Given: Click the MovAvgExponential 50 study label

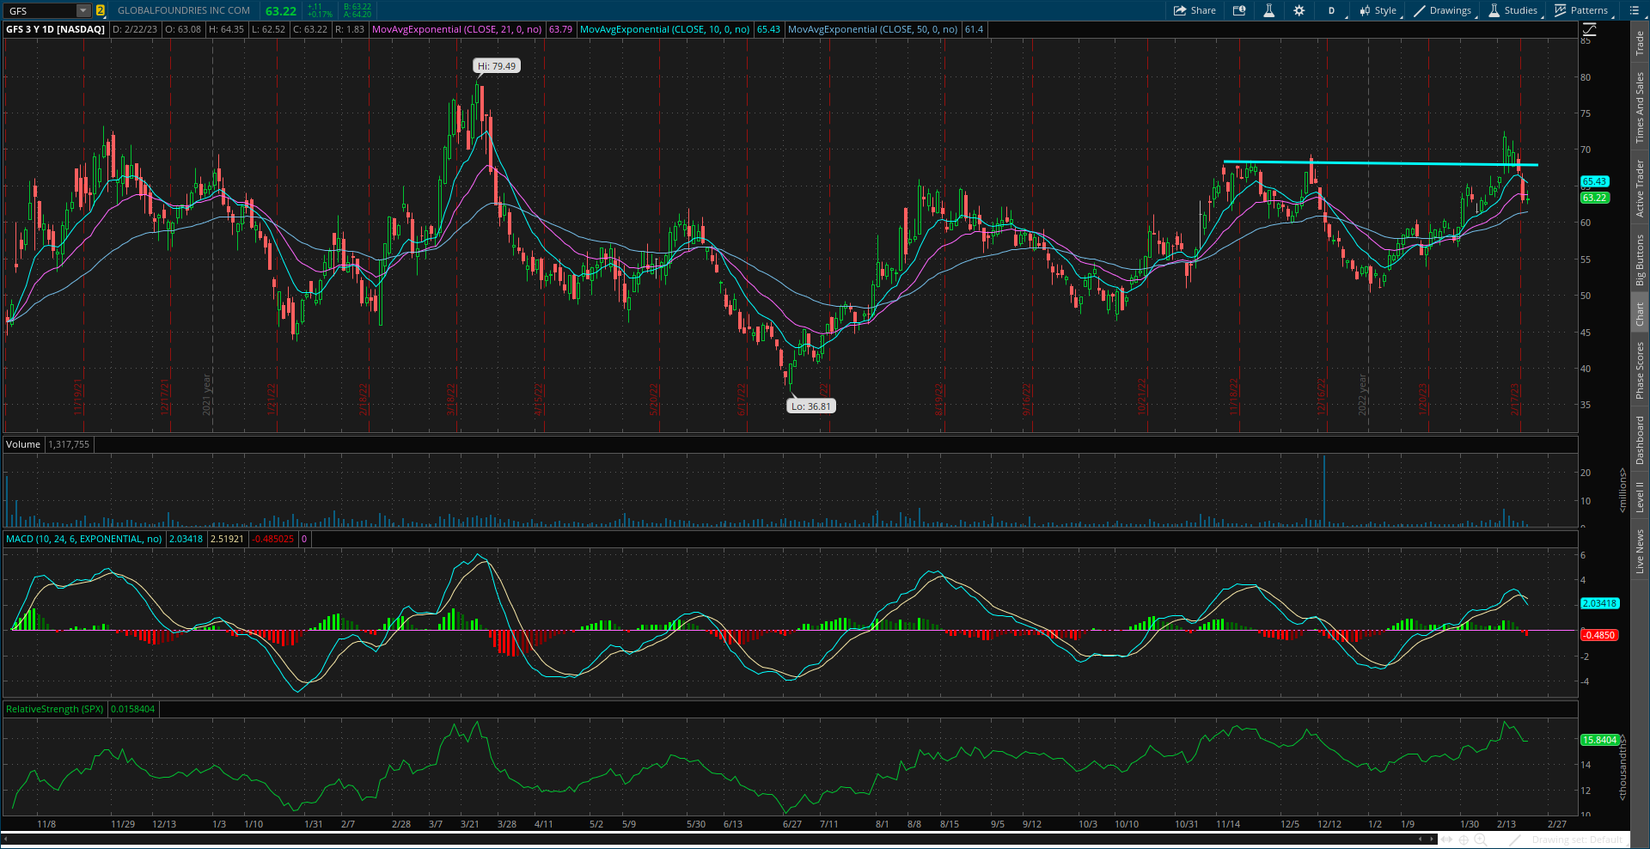Looking at the screenshot, I should [872, 29].
